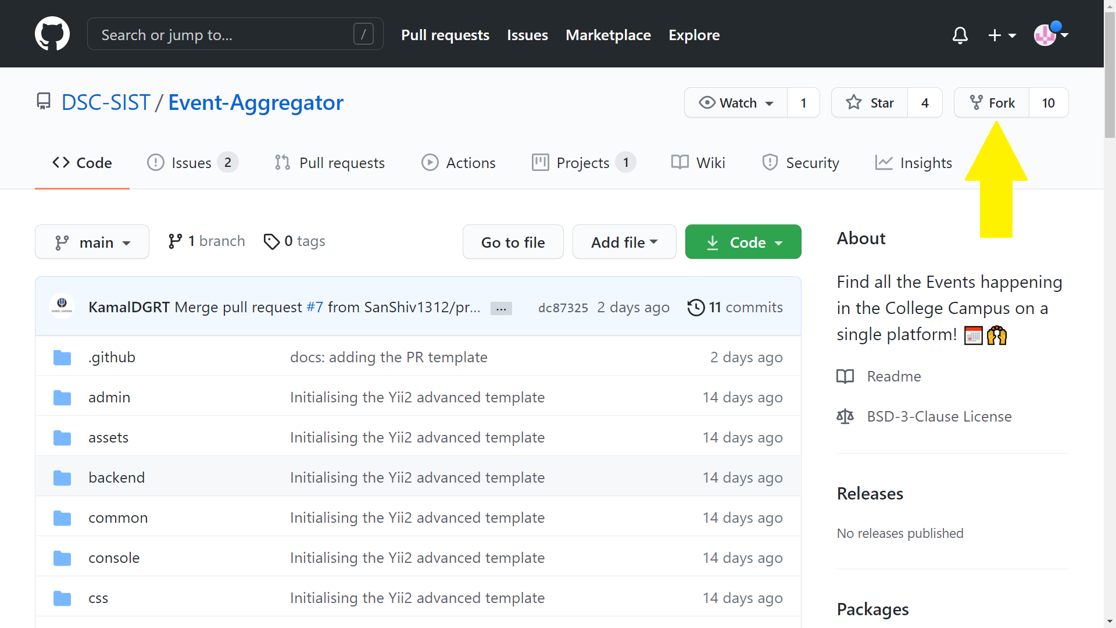This screenshot has height=628, width=1116.
Task: Open the console folder
Action: [114, 558]
